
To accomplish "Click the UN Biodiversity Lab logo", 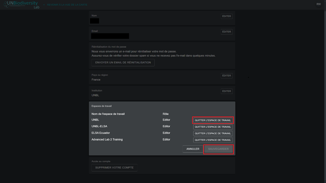I will [x=21, y=5].
